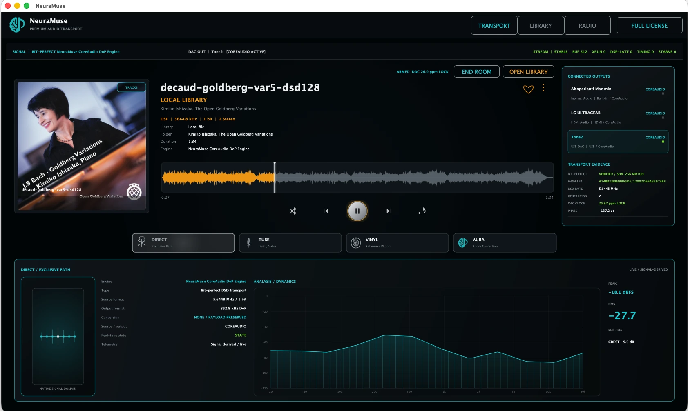Select the AURA Room Correction mode
Viewport: 688px width, 411px height.
click(505, 243)
